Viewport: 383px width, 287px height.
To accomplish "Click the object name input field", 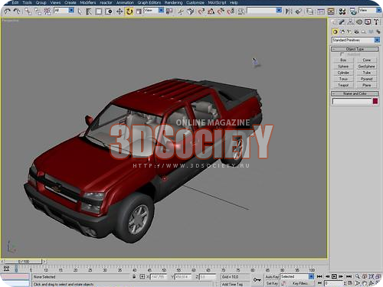I will 352,102.
